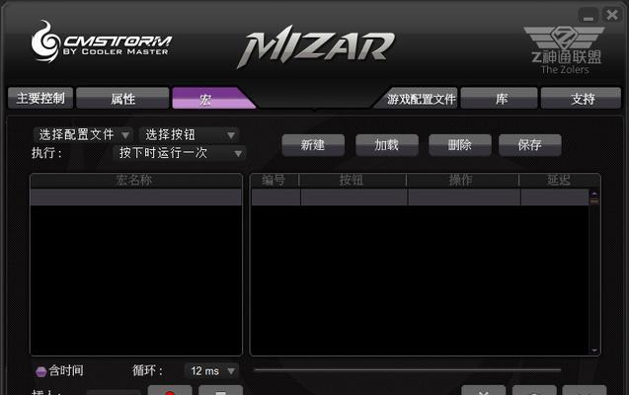Click the 保存 button
Viewport: 629px width, 395px height.
click(x=530, y=145)
